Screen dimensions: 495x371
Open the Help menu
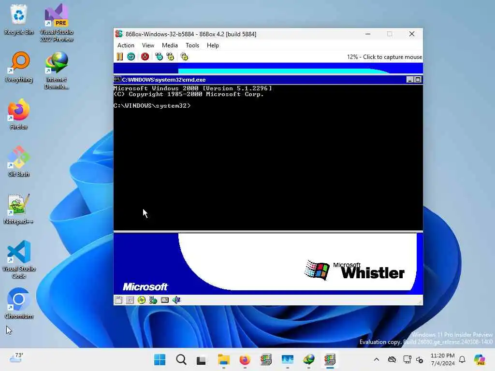[213, 45]
